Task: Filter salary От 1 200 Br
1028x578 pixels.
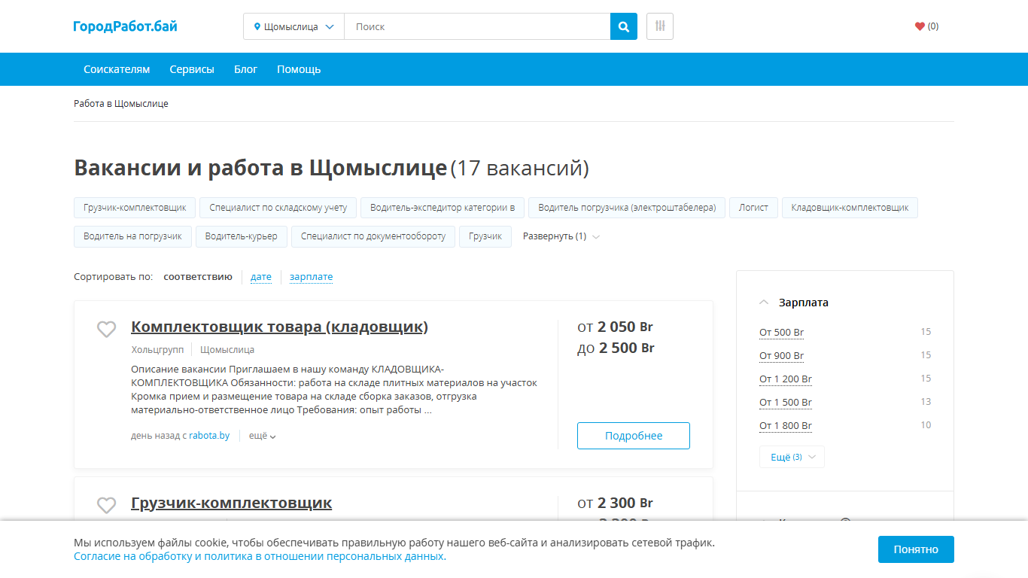Action: pos(786,379)
